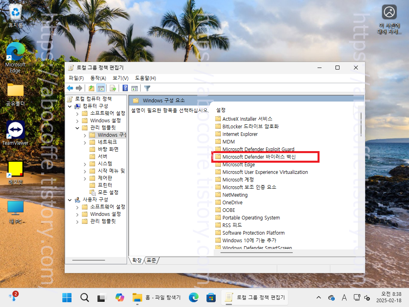
Task: Collapse the 컴퓨터 구성 tree node
Action: pyautogui.click(x=69, y=106)
